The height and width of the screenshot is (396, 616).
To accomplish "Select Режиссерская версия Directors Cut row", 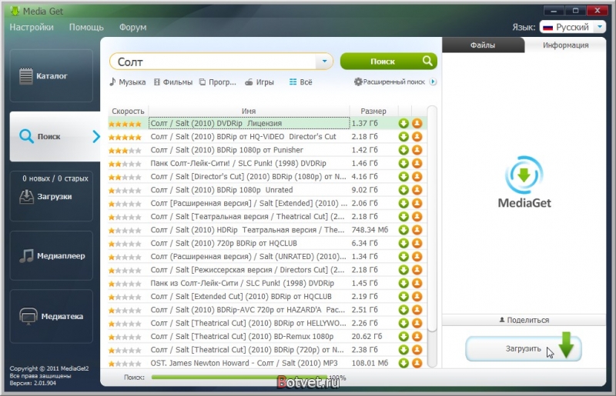I will click(267, 270).
